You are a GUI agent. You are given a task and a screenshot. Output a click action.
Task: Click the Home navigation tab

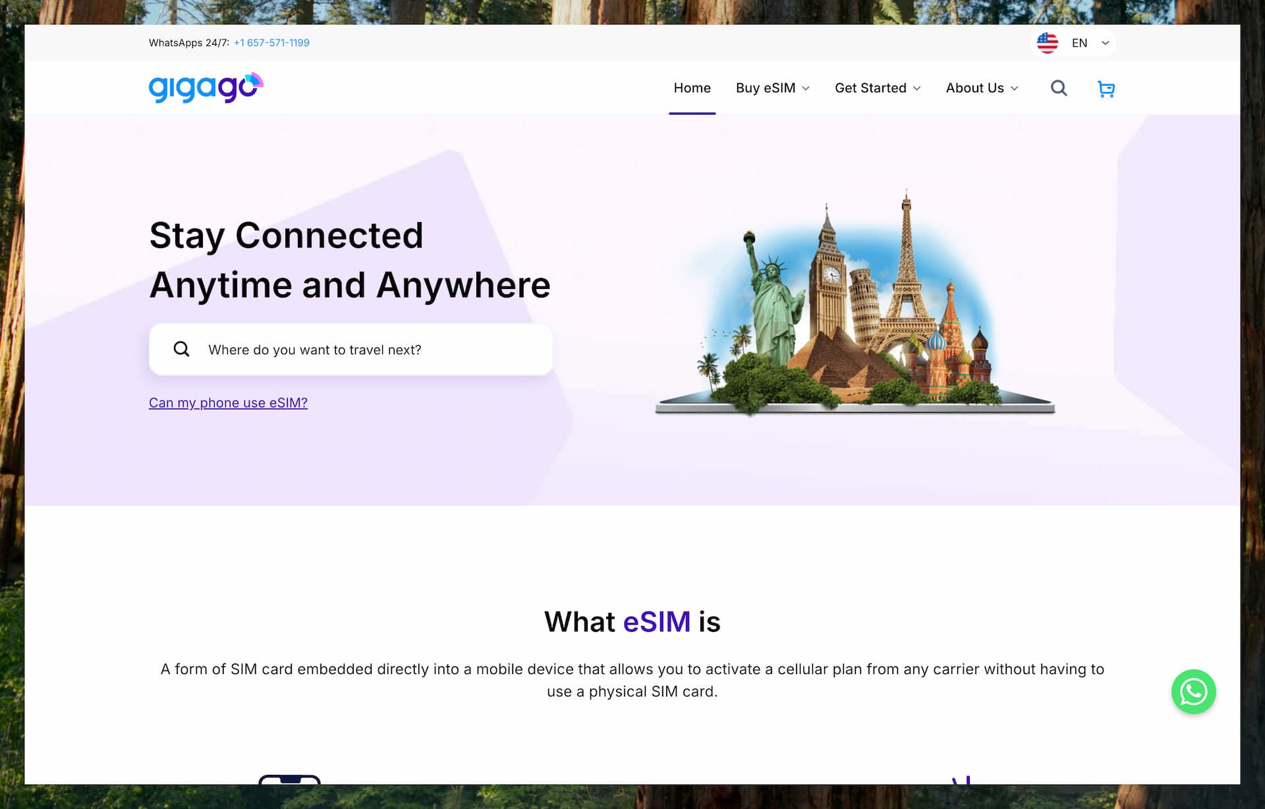point(692,88)
